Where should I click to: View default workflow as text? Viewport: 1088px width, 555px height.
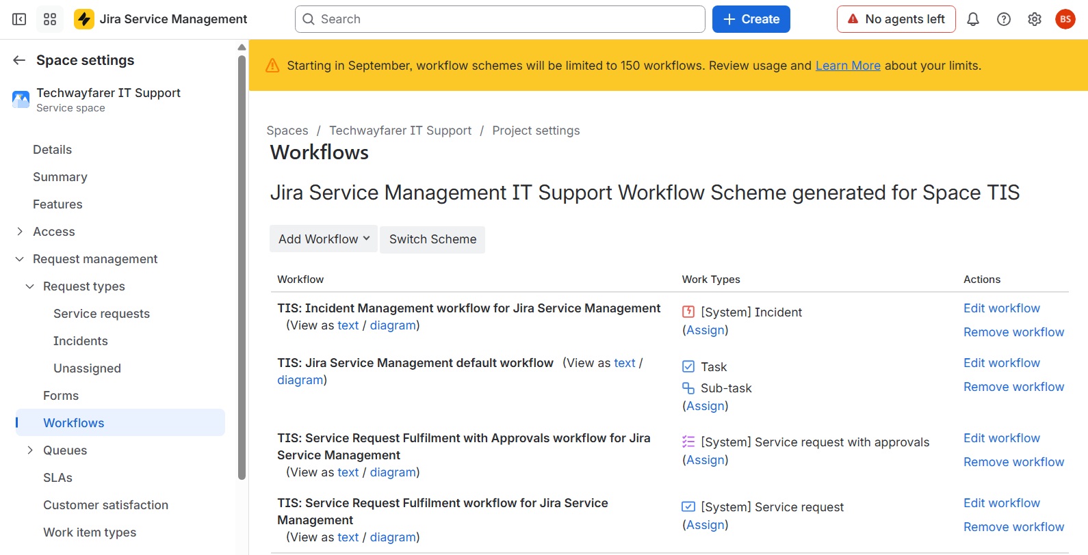[625, 363]
